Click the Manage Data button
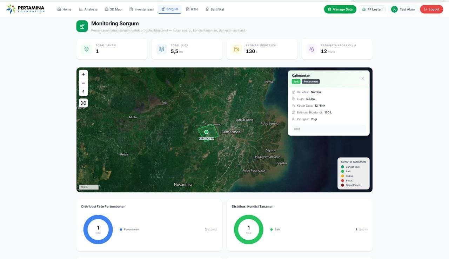The width and height of the screenshot is (449, 259). click(340, 9)
